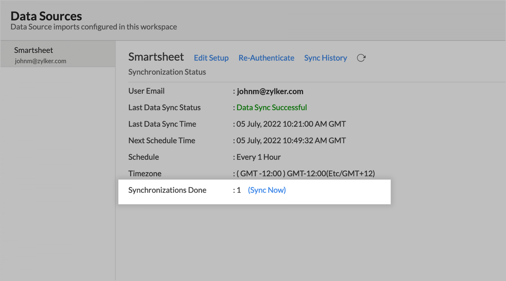Click the Re-Authenticate link

pos(266,58)
